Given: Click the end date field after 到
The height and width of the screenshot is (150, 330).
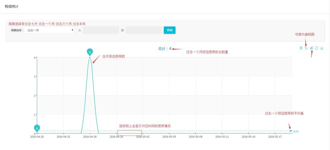Looking at the screenshot, I should 144,30.
